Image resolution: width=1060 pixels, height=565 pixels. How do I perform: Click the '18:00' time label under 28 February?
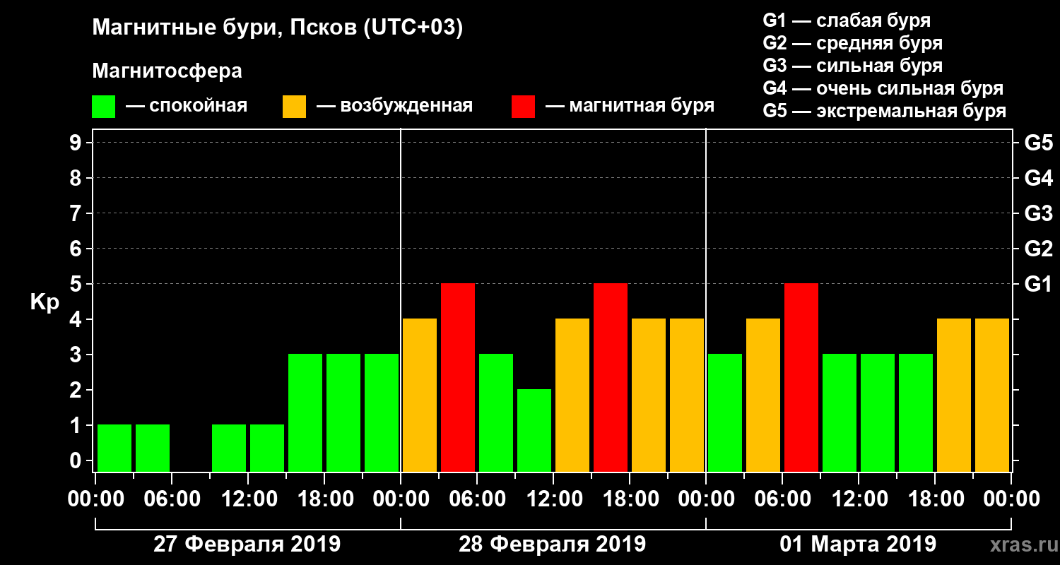pos(630,500)
